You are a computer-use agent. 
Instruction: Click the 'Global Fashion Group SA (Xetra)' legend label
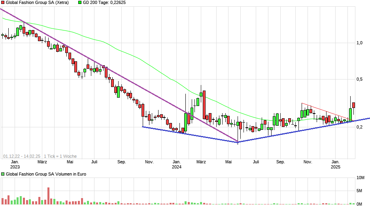(x=37, y=3)
